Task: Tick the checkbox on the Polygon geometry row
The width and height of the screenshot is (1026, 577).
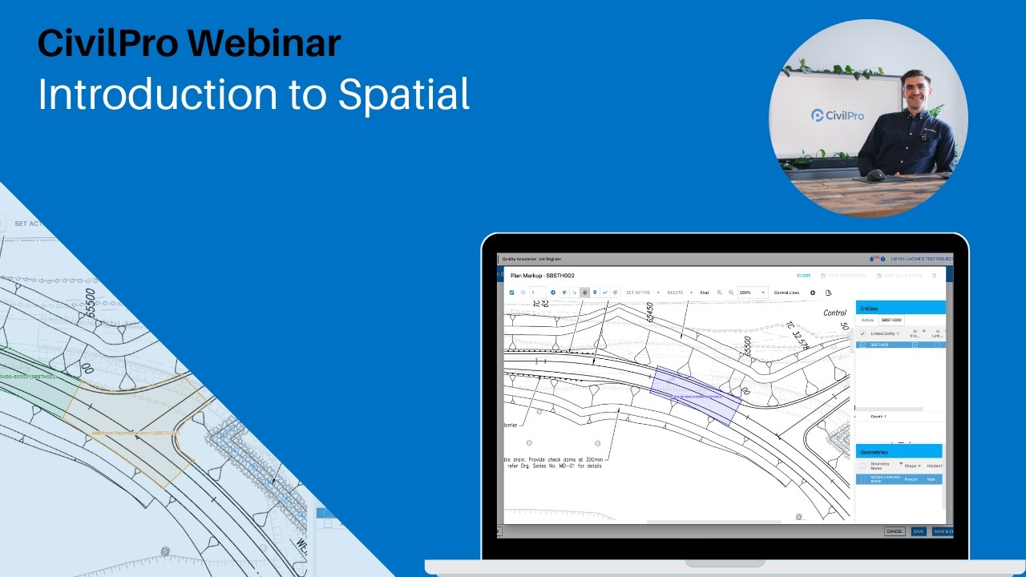Action: [x=862, y=479]
